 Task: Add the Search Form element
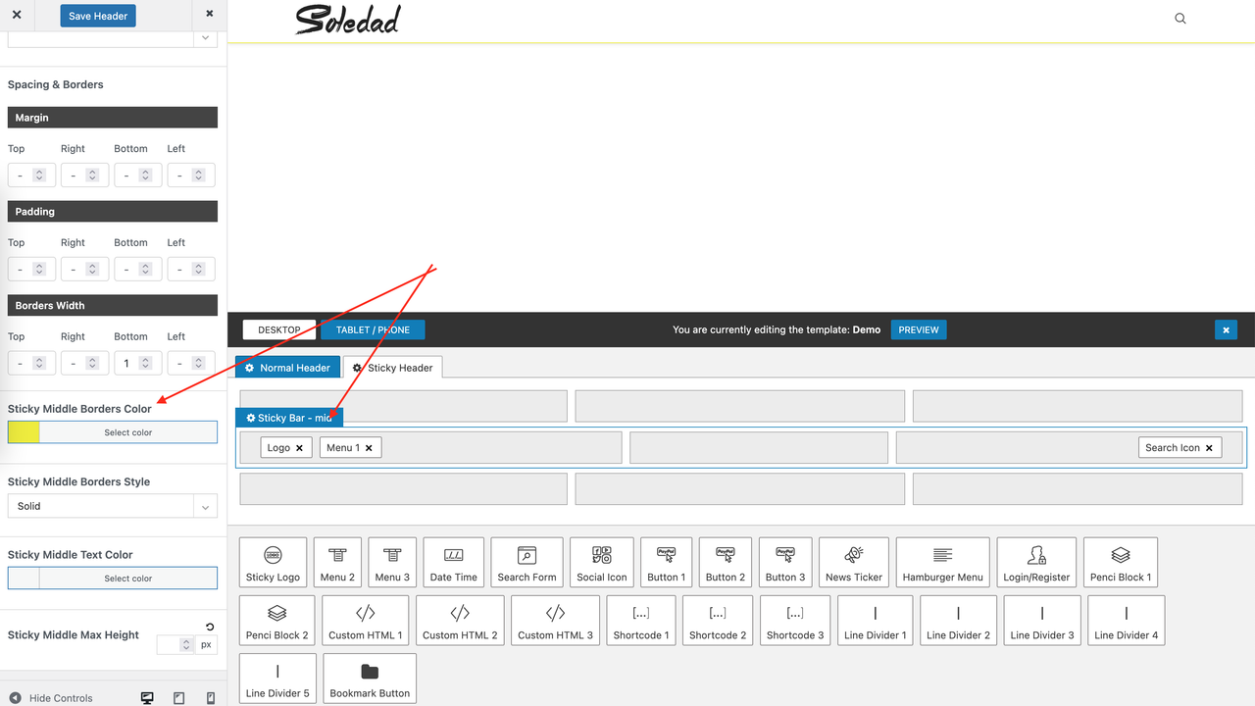(527, 561)
